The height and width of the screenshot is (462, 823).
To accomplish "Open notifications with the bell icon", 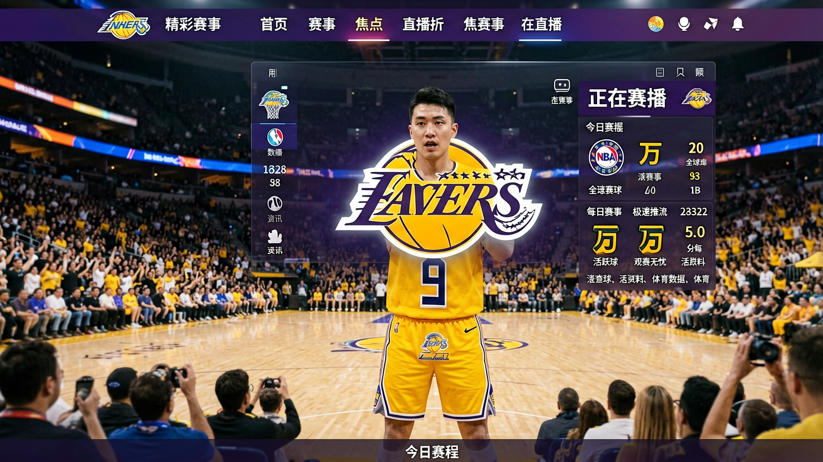I will [x=738, y=24].
